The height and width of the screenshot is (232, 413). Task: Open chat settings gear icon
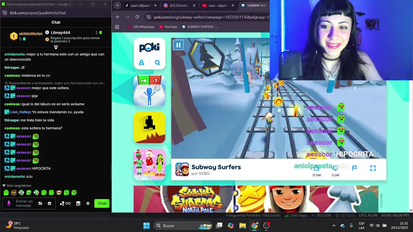88,203
